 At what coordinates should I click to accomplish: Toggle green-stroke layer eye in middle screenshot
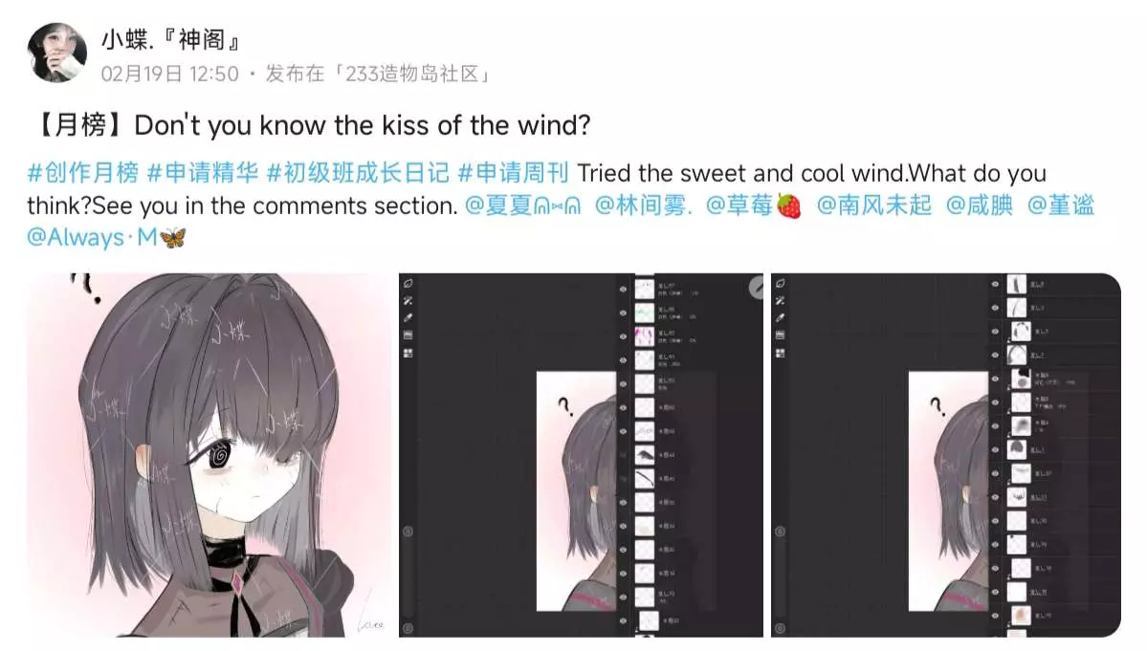(x=623, y=313)
